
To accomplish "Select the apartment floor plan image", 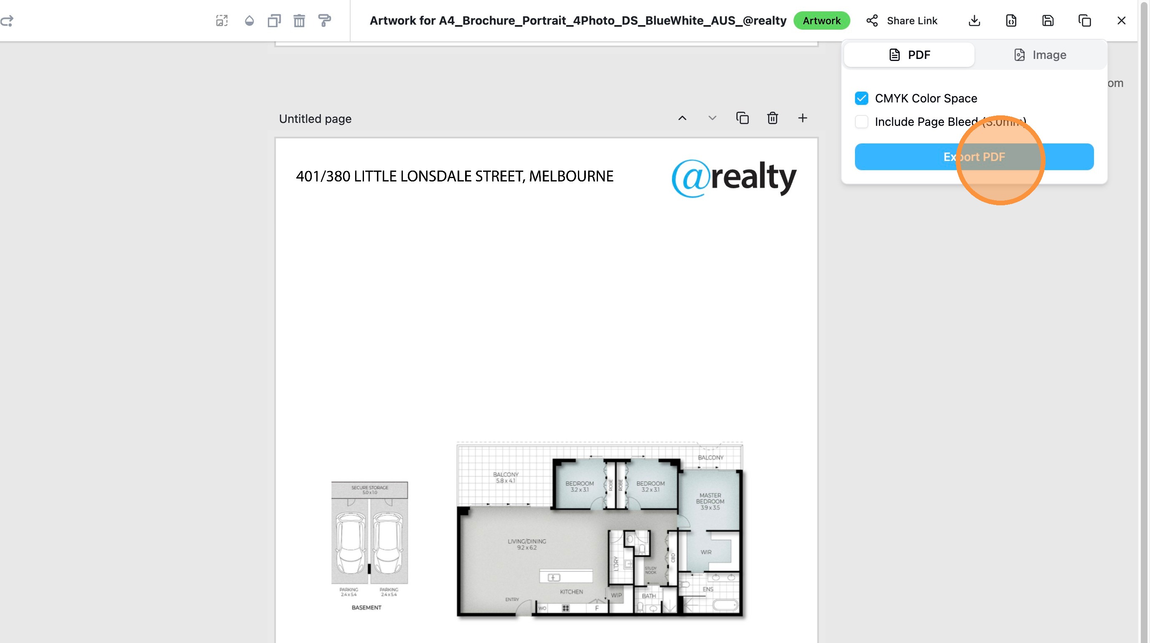I will pos(600,530).
